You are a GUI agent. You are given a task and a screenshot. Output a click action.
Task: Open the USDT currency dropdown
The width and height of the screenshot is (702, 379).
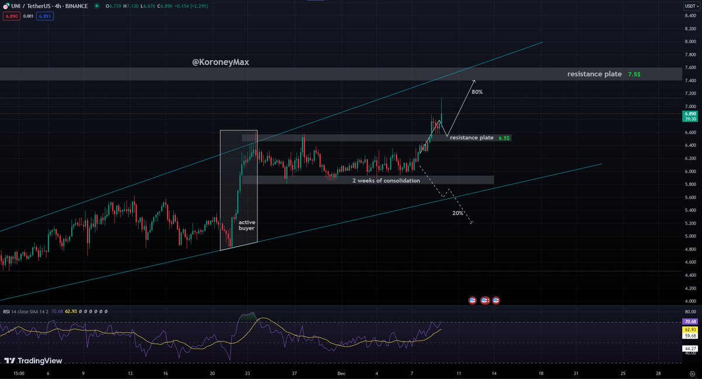pos(692,6)
